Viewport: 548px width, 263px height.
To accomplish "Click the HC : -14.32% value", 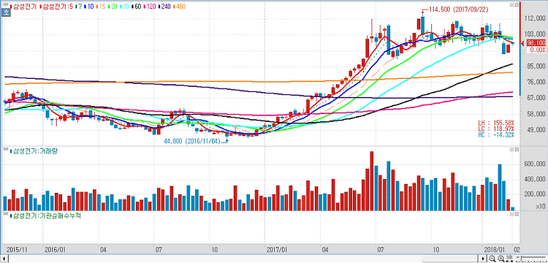I will [x=496, y=135].
